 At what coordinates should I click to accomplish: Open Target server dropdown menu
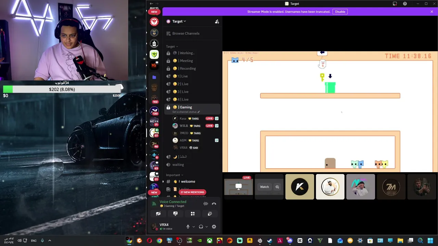179,21
